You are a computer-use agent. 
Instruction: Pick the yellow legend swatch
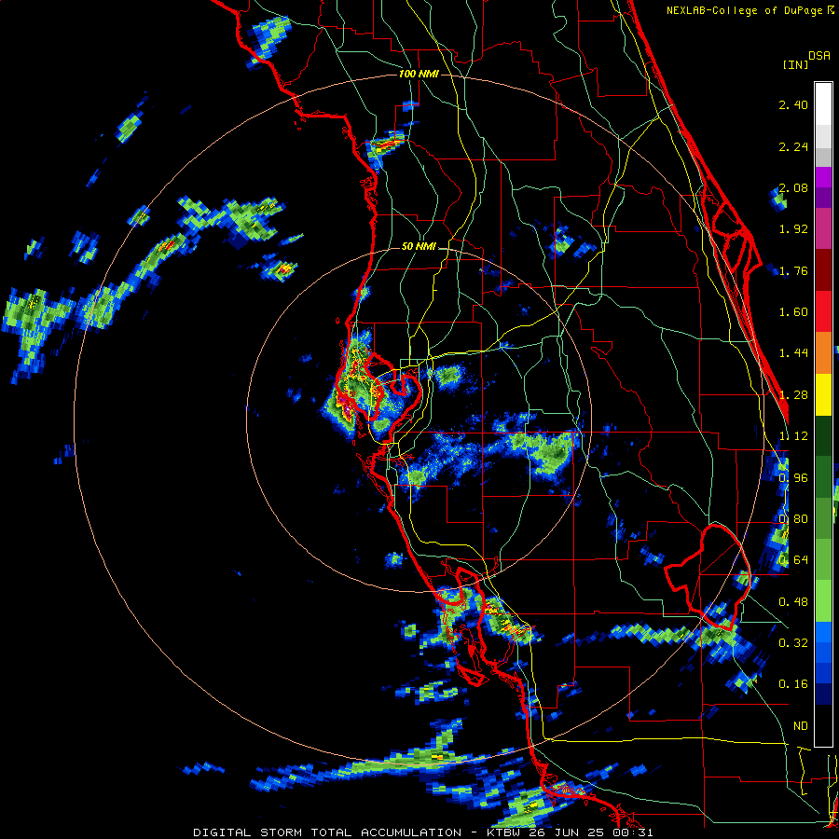click(823, 394)
